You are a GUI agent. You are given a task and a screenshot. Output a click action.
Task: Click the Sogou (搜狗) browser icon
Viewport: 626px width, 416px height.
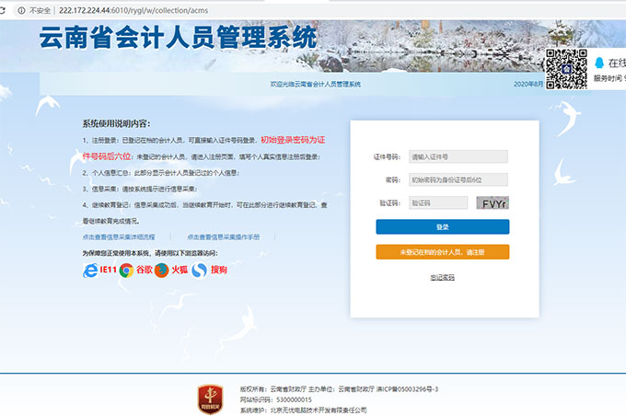199,270
